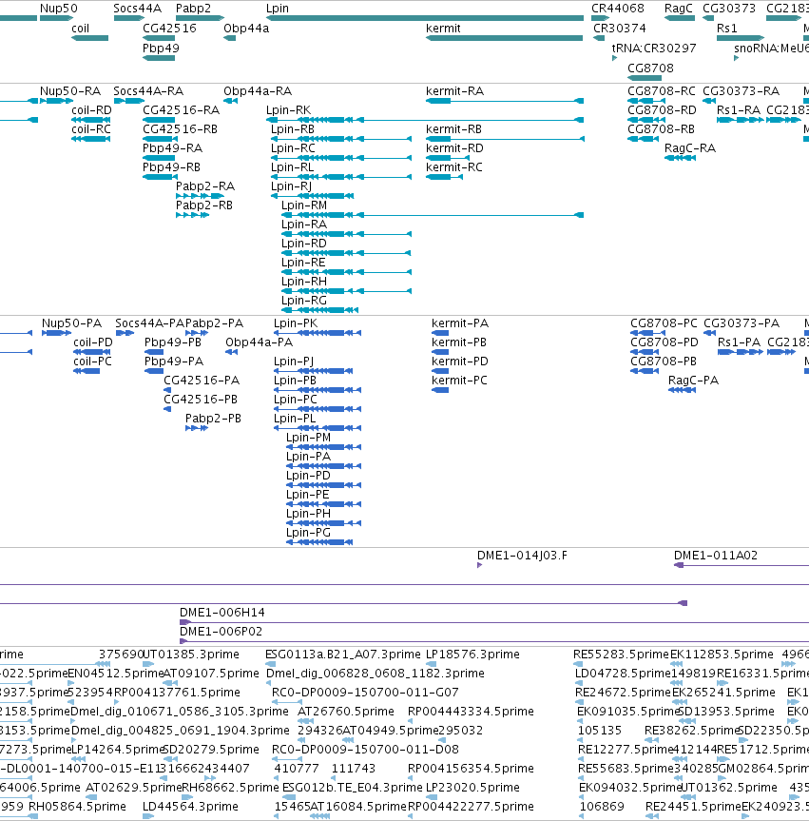Select the long Lpin gene bar
809x821 pixels.
(x=425, y=18)
